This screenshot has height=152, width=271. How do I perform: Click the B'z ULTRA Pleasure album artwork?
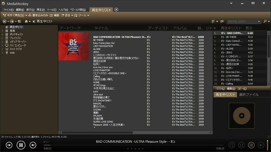(74, 46)
